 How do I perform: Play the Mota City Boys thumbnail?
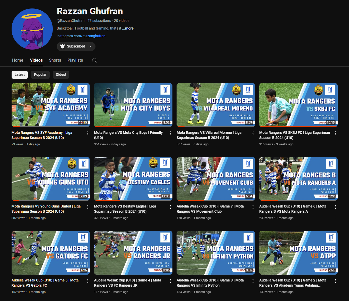click(x=133, y=105)
